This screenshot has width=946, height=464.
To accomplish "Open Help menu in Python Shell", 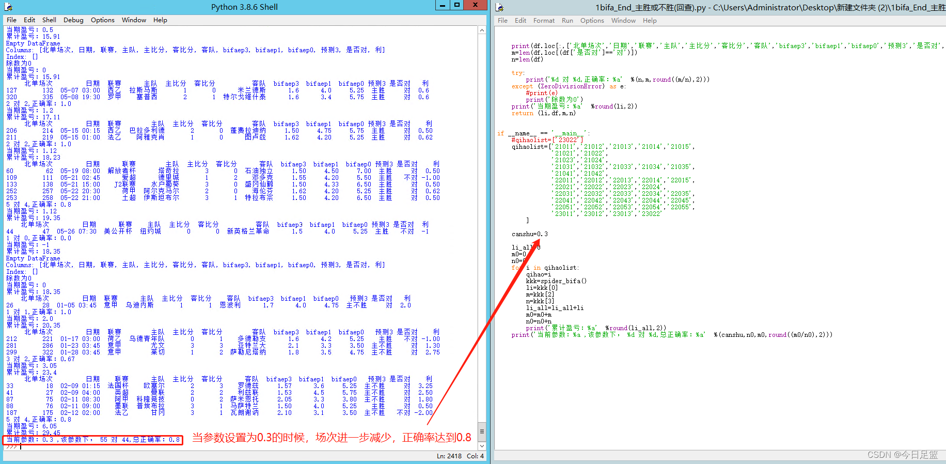I will tap(160, 20).
